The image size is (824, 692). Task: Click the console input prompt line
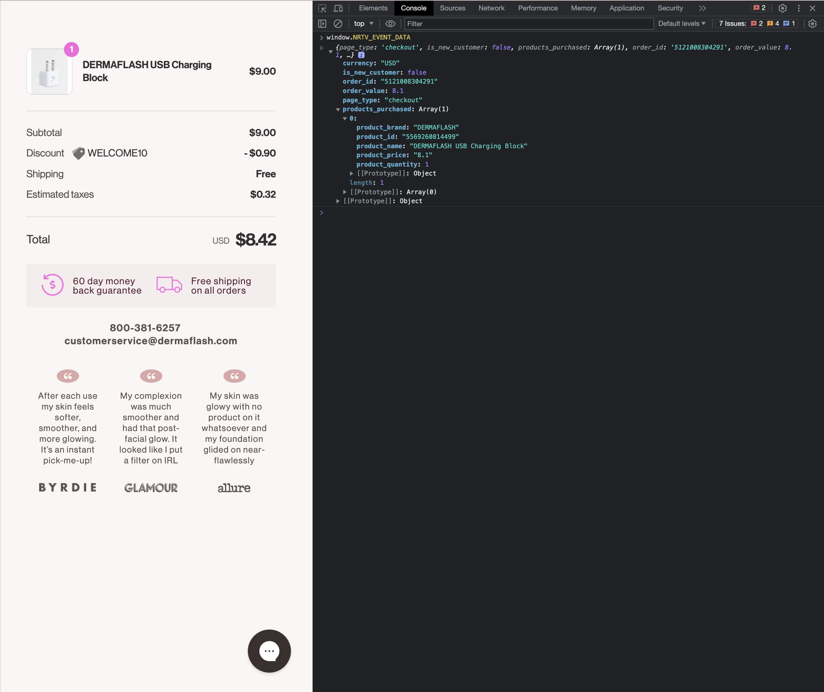pos(568,212)
